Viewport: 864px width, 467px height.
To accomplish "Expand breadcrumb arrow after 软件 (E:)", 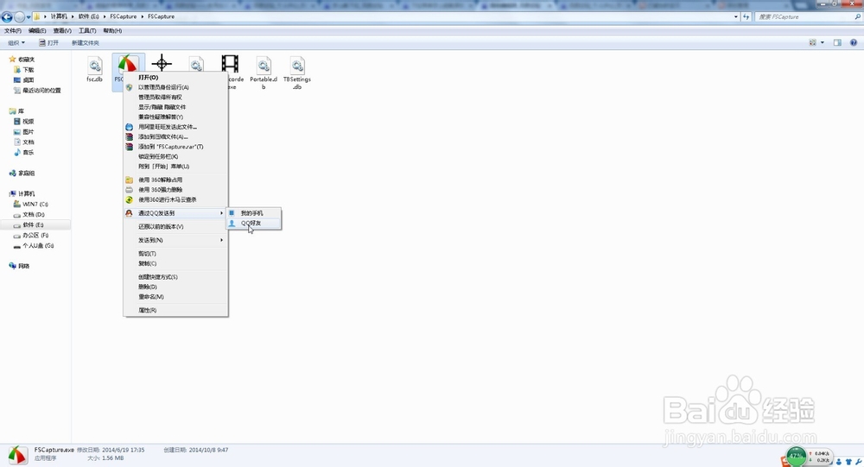I will coord(105,16).
